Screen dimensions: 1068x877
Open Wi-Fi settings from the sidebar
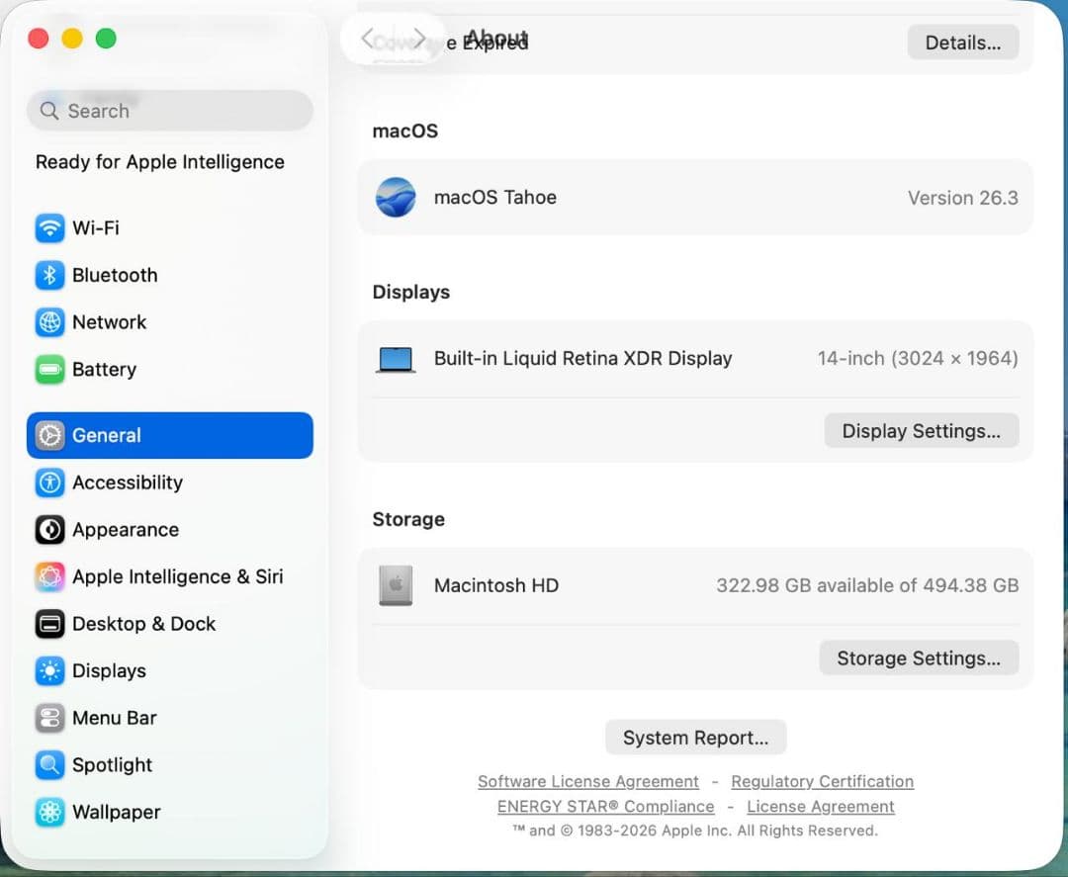tap(49, 227)
